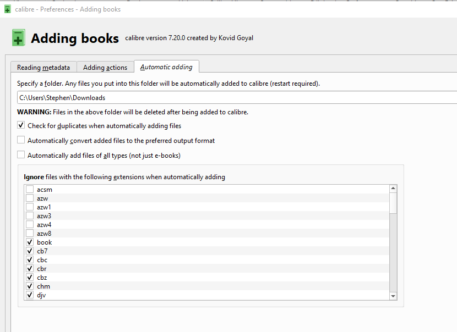Tick the azw8 extension checkbox
The height and width of the screenshot is (332, 457).
[30, 234]
